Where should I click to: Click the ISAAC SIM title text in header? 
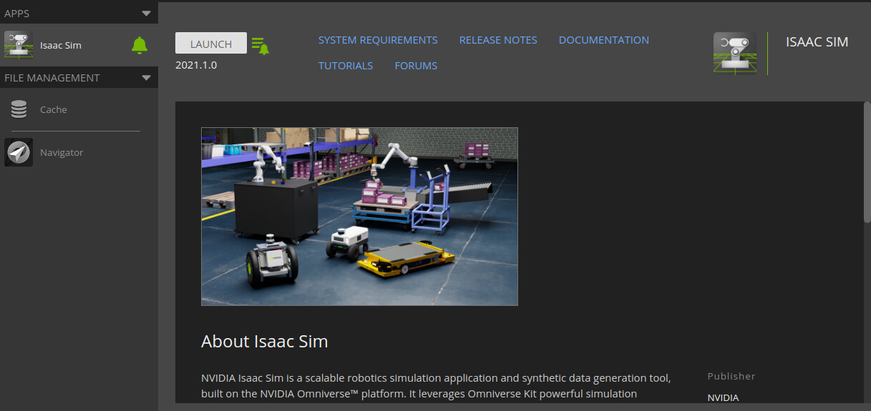(817, 41)
